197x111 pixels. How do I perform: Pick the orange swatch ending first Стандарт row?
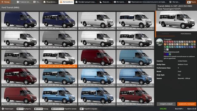point(195,42)
